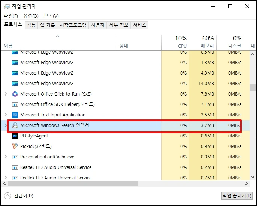Click "Microsoft Office SDX Helper(32비트)" name text

click(57, 104)
